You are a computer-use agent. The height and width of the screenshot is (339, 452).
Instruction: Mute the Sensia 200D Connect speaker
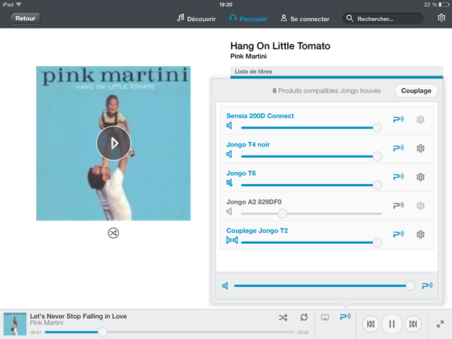(x=229, y=126)
